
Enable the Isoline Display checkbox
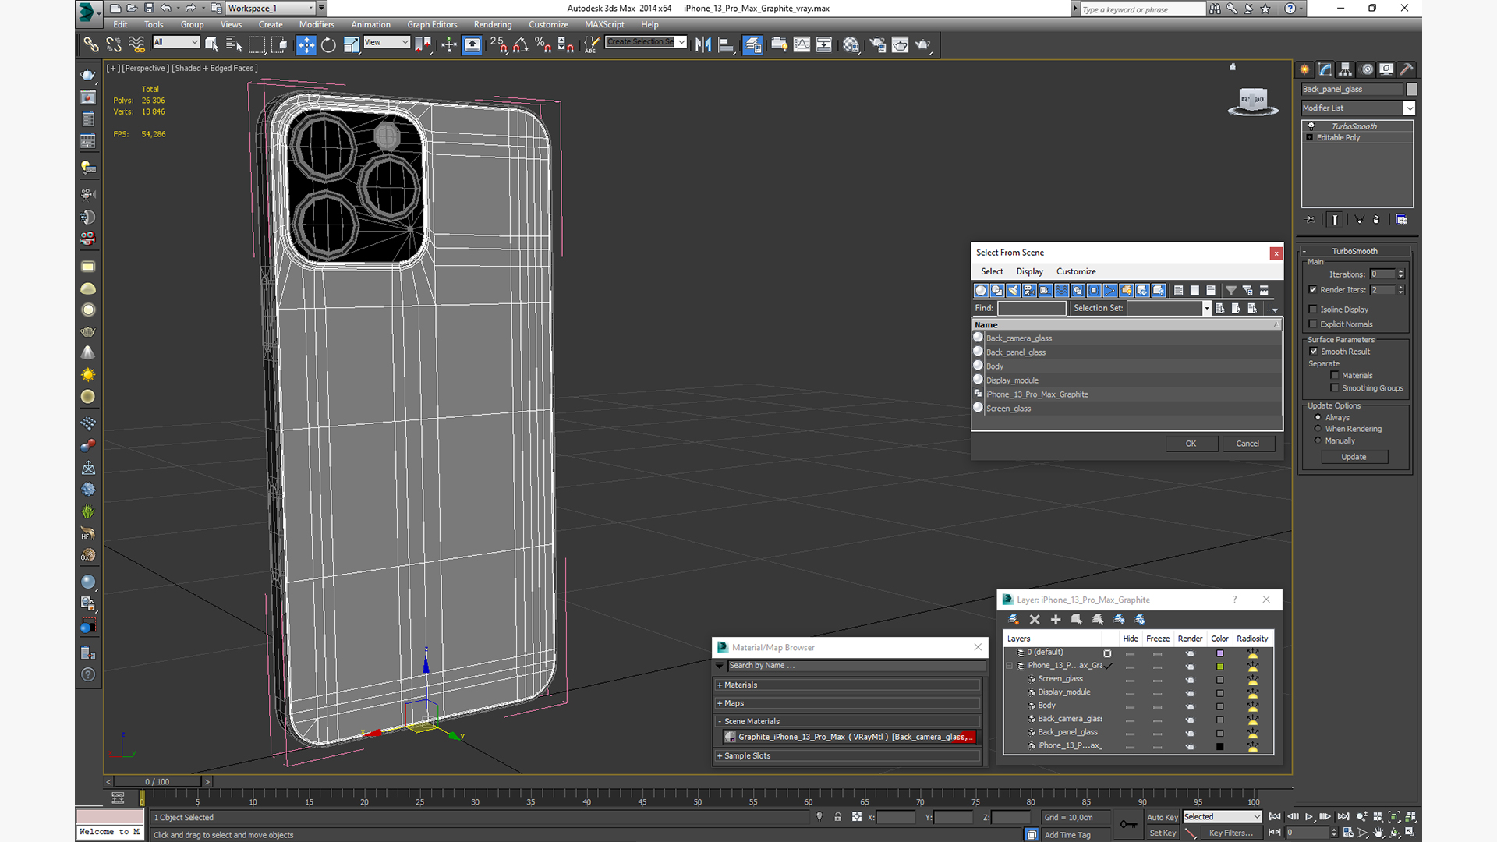(1313, 310)
